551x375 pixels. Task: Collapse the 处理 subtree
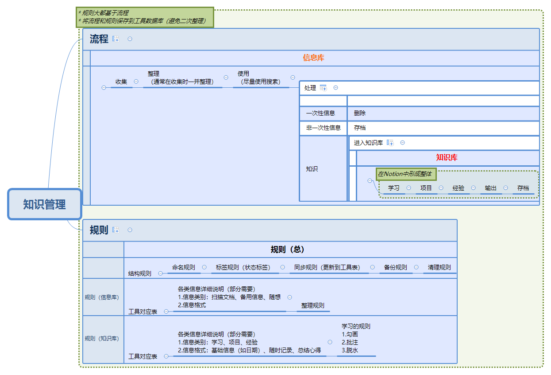coord(336,88)
